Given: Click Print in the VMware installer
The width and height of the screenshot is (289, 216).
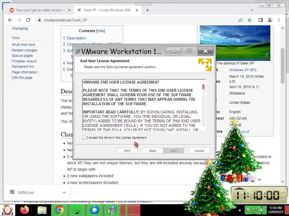Looking at the screenshot, I should 127,151.
